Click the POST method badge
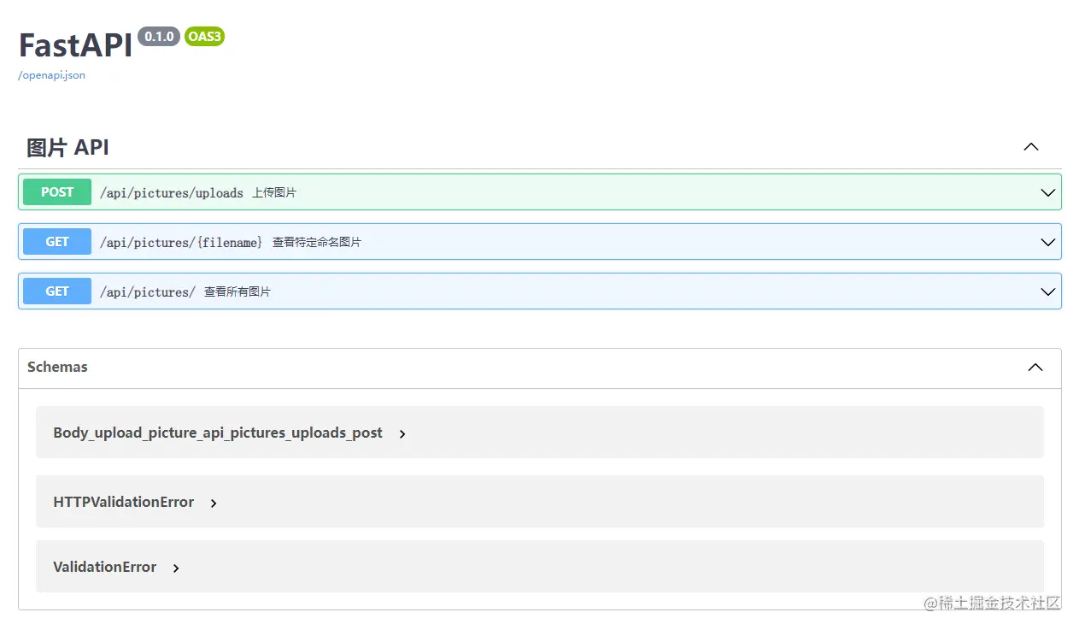This screenshot has height=630, width=1079. click(57, 192)
